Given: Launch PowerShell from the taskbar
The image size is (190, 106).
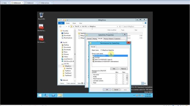Looking at the screenshot, I should pyautogui.click(x=53, y=95).
